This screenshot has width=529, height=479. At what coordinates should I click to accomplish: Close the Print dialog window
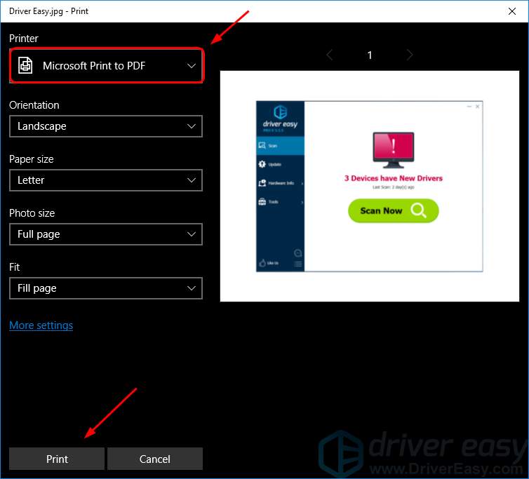click(511, 11)
